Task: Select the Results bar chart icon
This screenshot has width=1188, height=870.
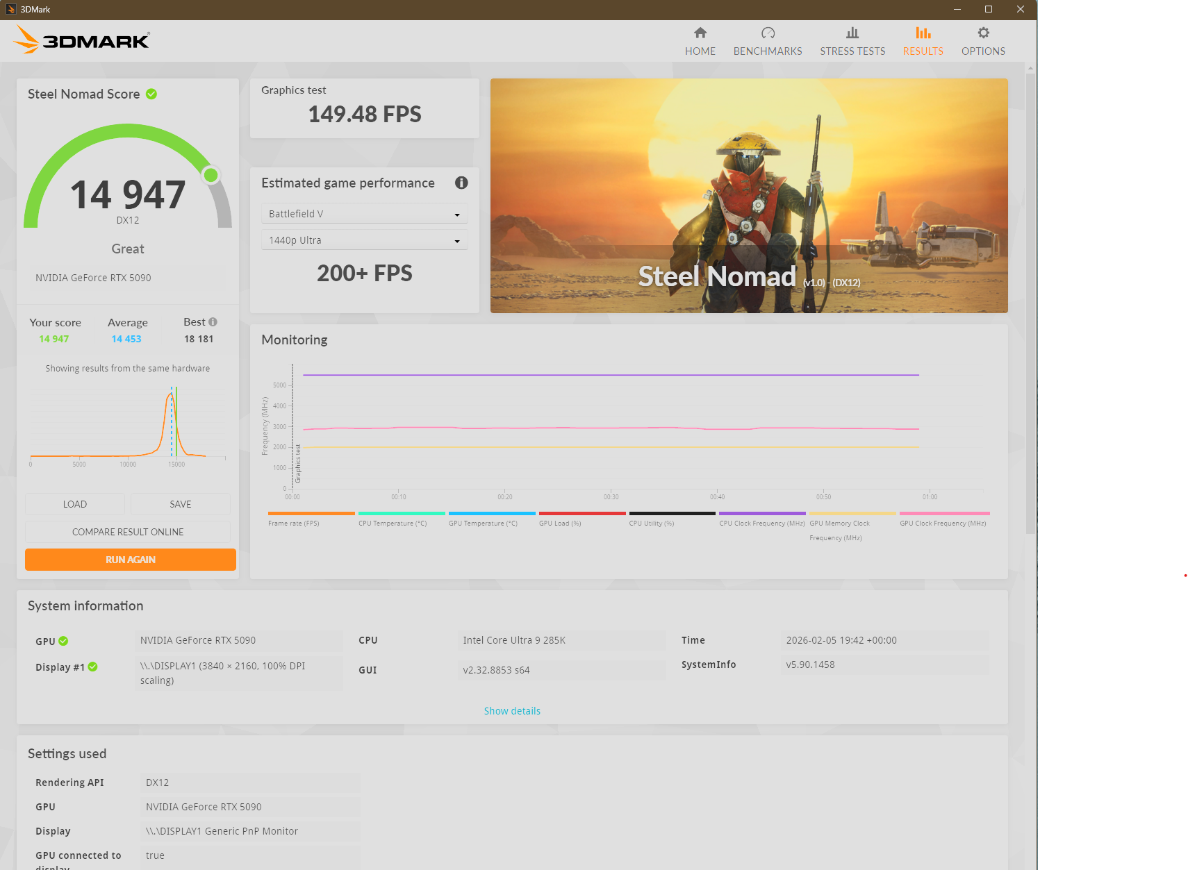Action: pyautogui.click(x=923, y=33)
